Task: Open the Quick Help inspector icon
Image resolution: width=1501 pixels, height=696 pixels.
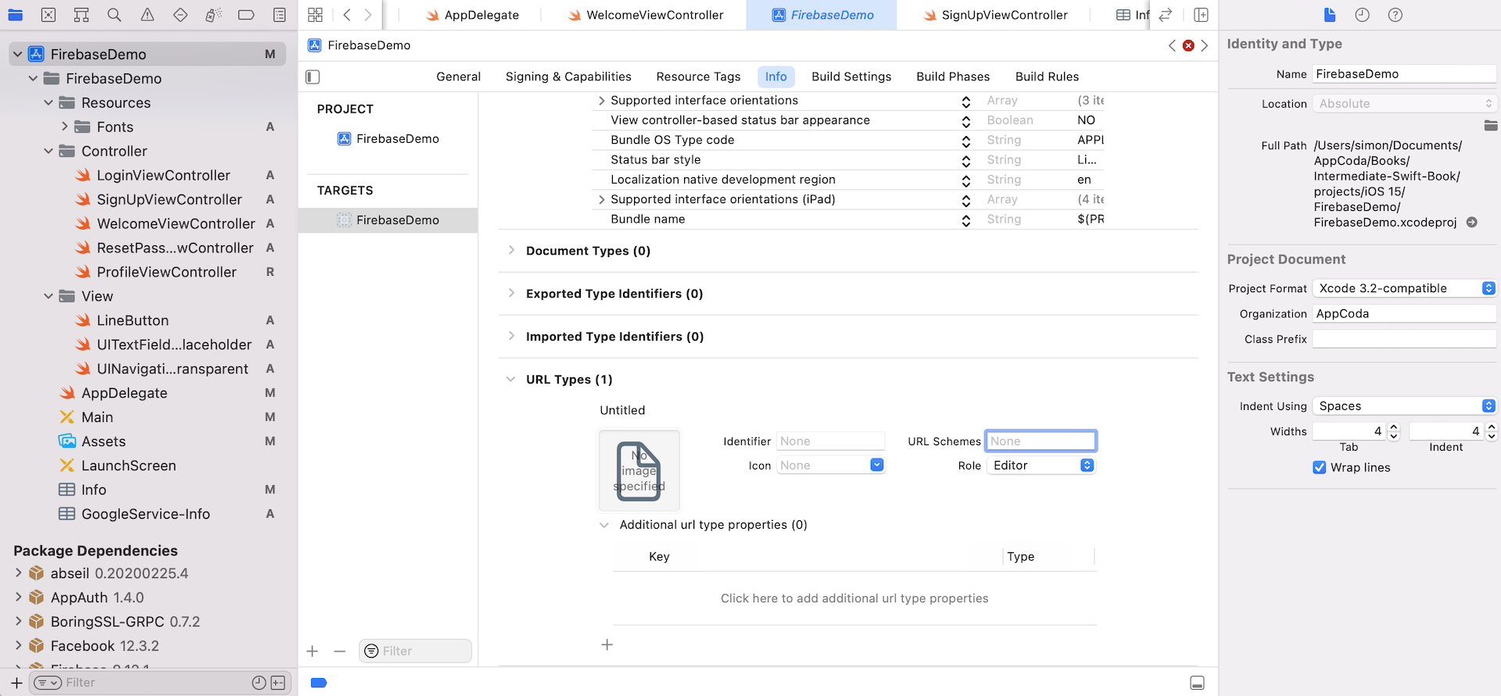Action: click(x=1395, y=15)
